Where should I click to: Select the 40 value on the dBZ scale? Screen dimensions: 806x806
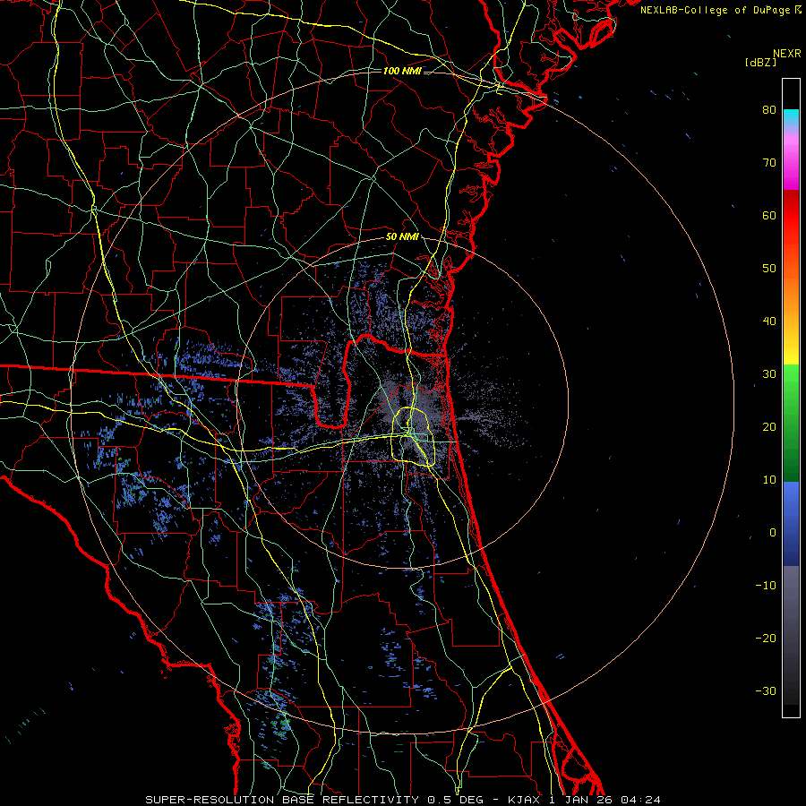click(769, 322)
